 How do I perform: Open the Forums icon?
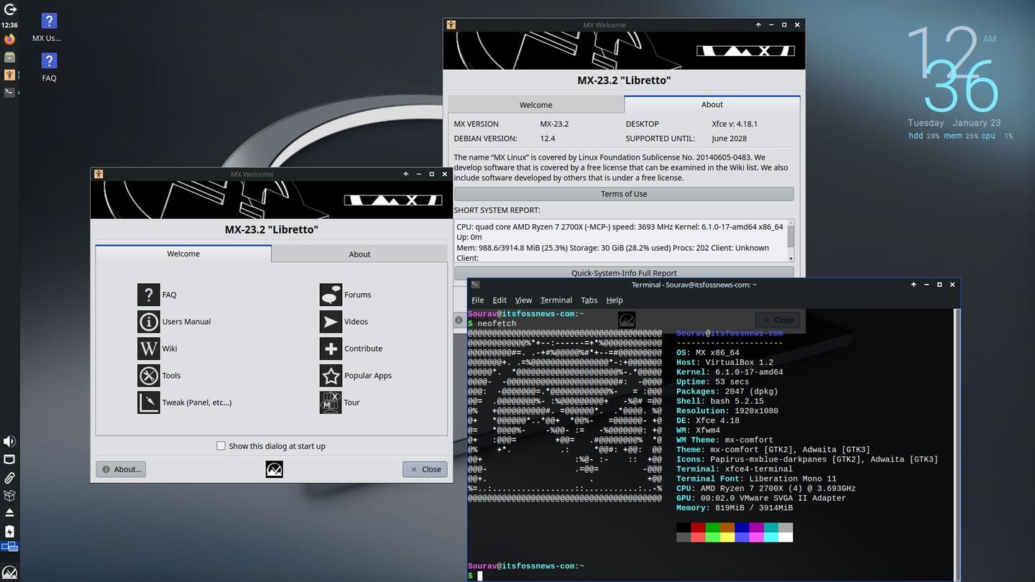tap(331, 294)
